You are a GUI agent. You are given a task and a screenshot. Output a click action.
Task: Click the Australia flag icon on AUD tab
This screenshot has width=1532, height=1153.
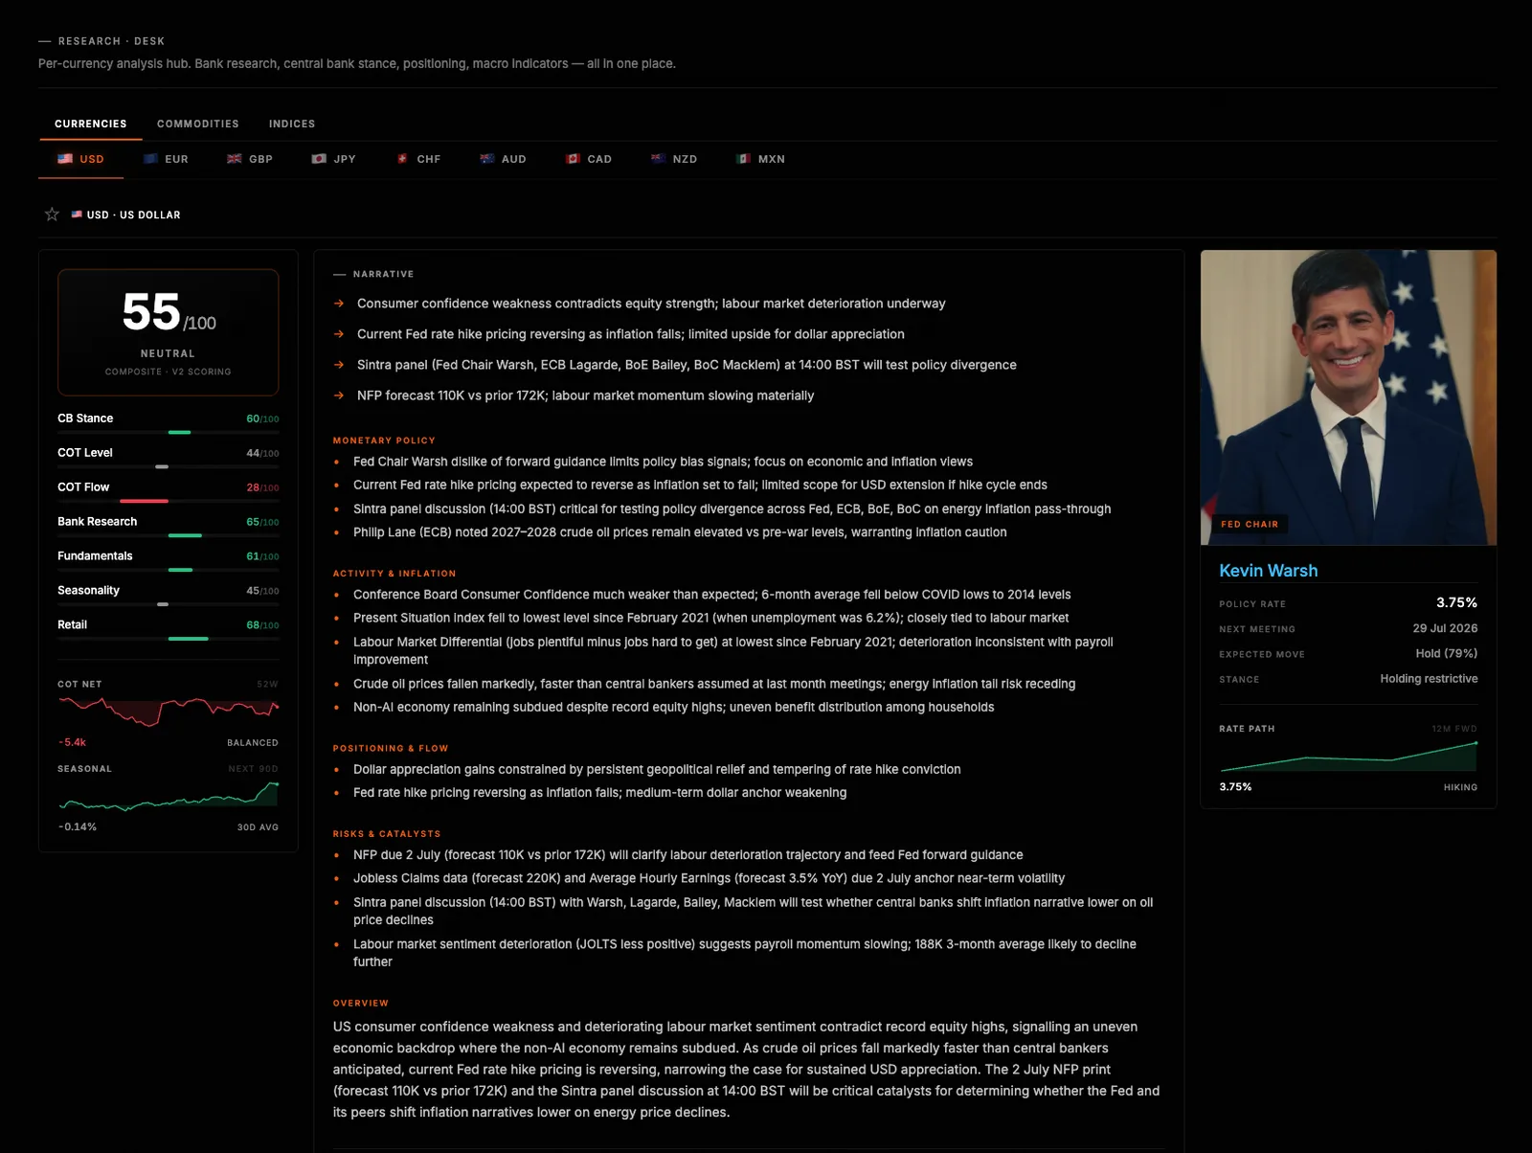[487, 159]
